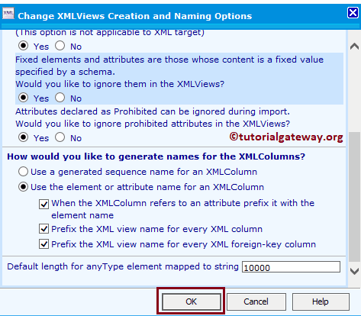This screenshot has width=361, height=316.
Task: Click 'Default length for anyType element mapped to string' label
Action: click(123, 266)
